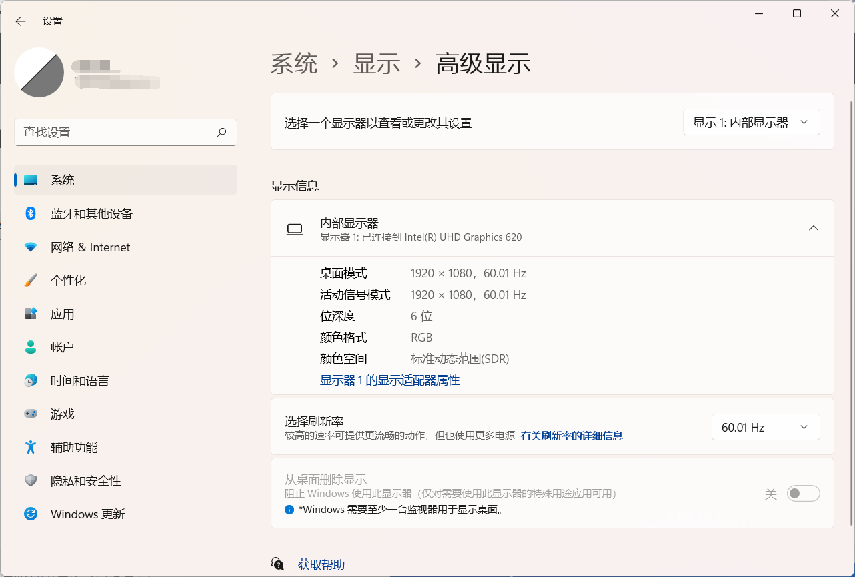Click the blue info icon under 从桌面删除显示
The width and height of the screenshot is (855, 577).
289,510
